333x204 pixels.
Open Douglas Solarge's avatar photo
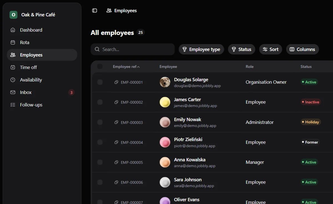(x=165, y=82)
